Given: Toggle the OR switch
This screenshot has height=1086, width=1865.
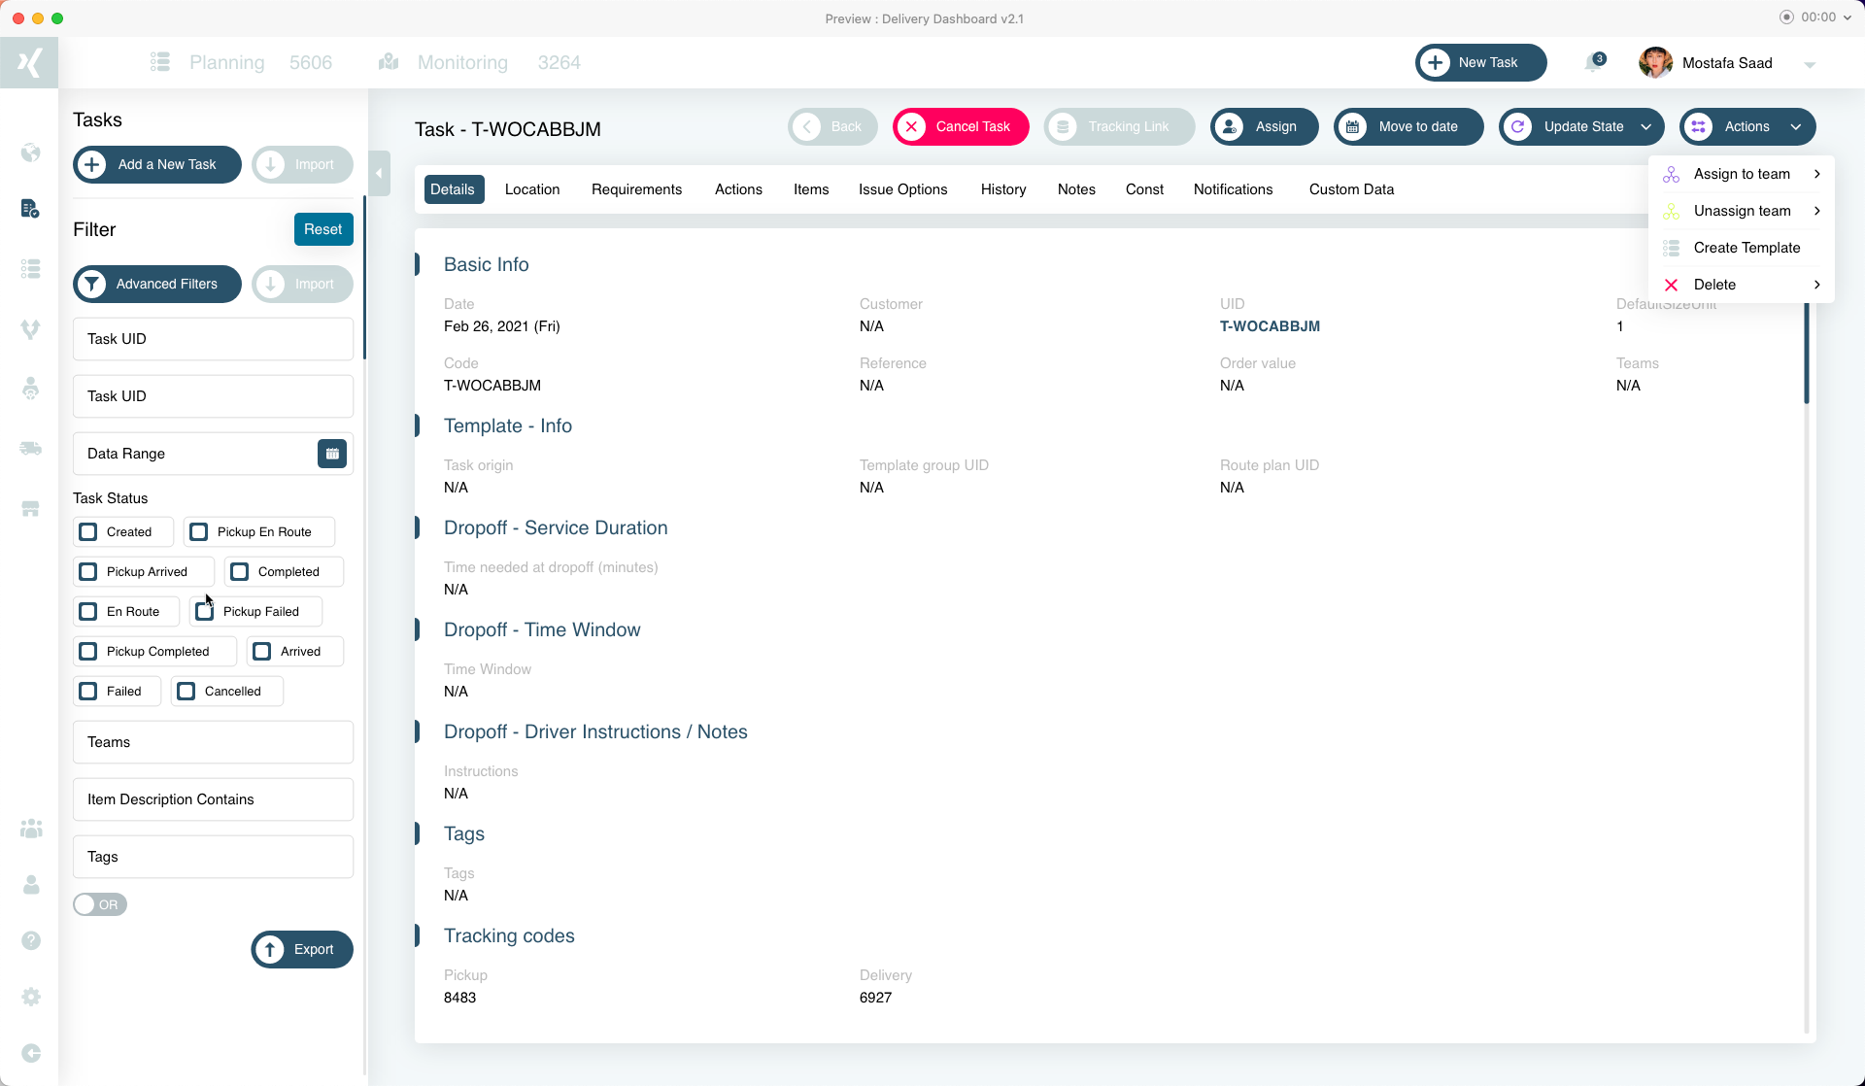Looking at the screenshot, I should 100,904.
